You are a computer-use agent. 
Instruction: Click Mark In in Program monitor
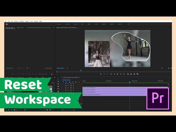pos(104,74)
